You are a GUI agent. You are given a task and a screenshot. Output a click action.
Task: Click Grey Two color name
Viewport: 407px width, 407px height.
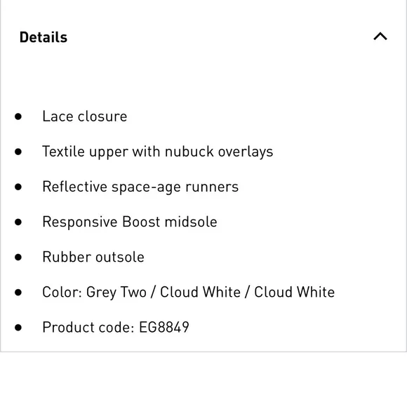tap(116, 293)
